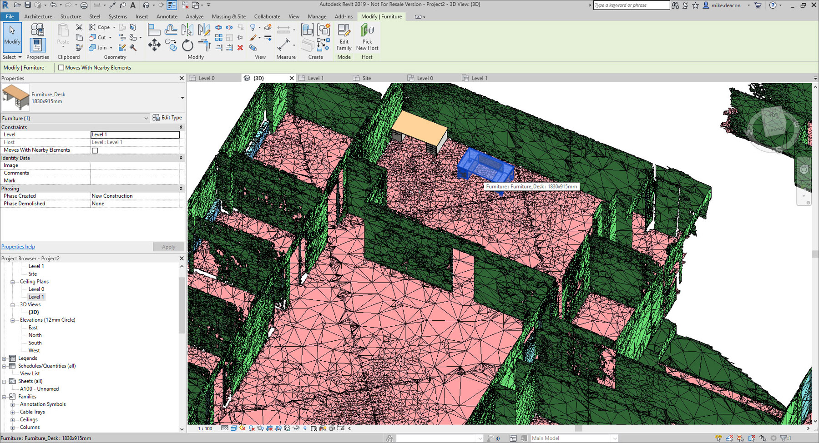The width and height of the screenshot is (819, 443).
Task: Click the Match Type Properties icon
Action: (79, 47)
